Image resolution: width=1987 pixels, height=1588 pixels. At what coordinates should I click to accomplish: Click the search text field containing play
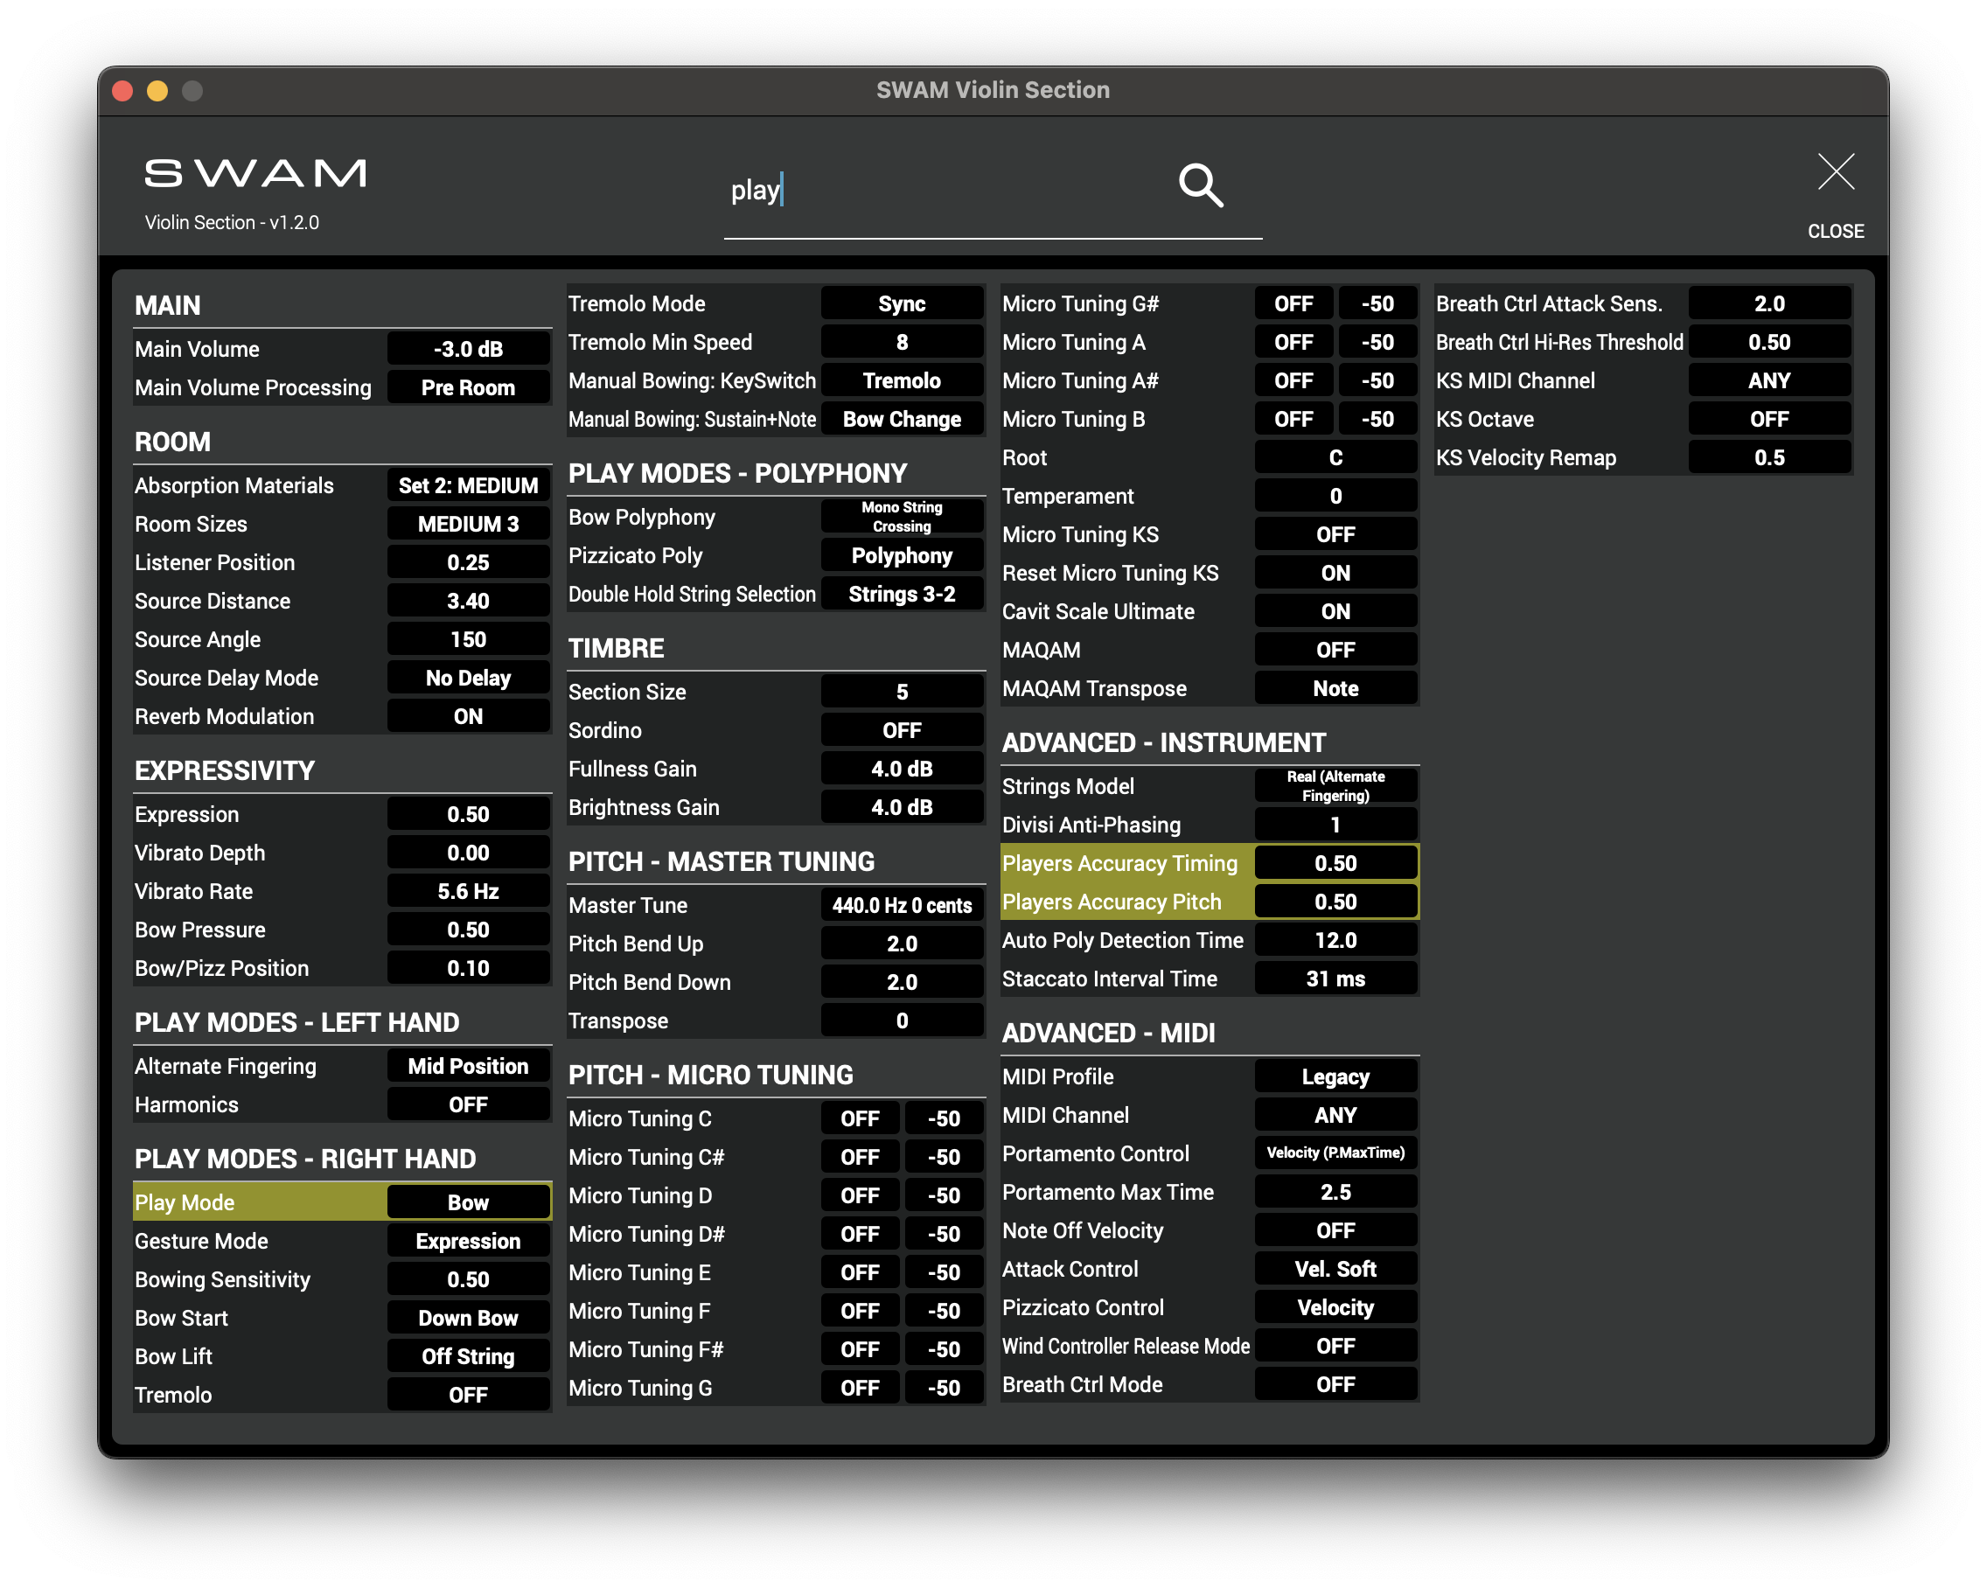(x=922, y=191)
